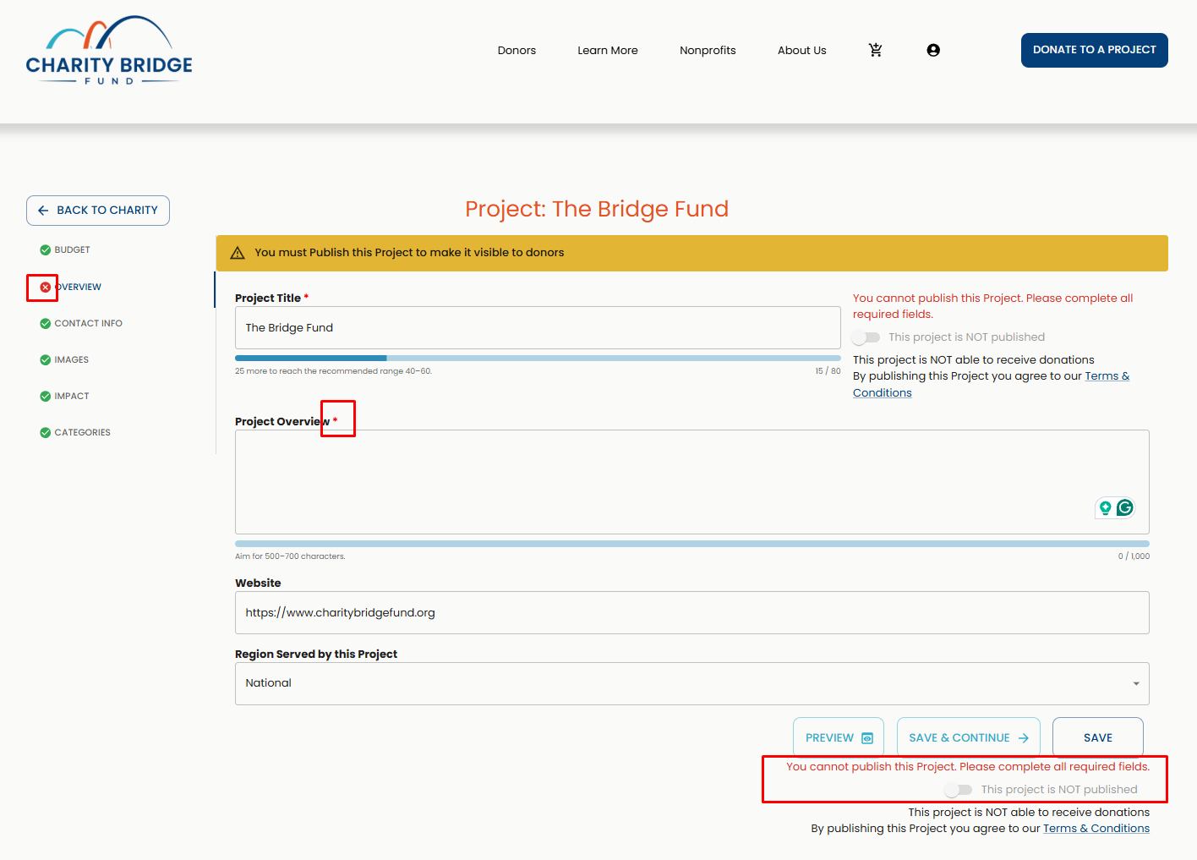Viewport: 1197px width, 860px height.
Task: Open the user account icon
Action: click(x=933, y=50)
